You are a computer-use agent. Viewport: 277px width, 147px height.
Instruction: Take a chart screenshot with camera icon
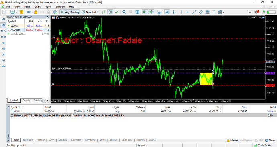pyautogui.click(x=159, y=12)
